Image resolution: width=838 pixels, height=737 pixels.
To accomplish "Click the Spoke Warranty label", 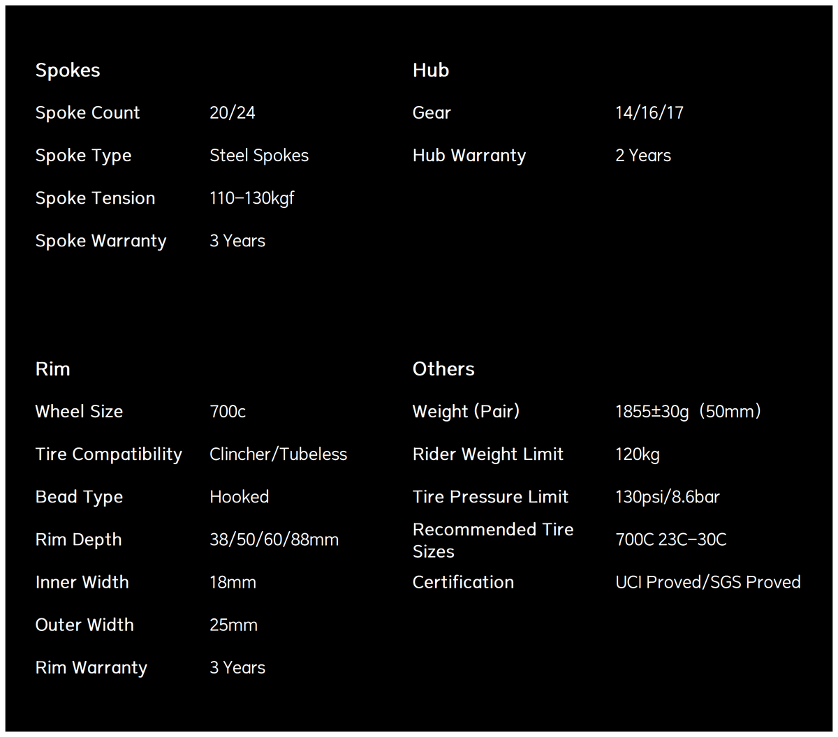I will tap(101, 241).
